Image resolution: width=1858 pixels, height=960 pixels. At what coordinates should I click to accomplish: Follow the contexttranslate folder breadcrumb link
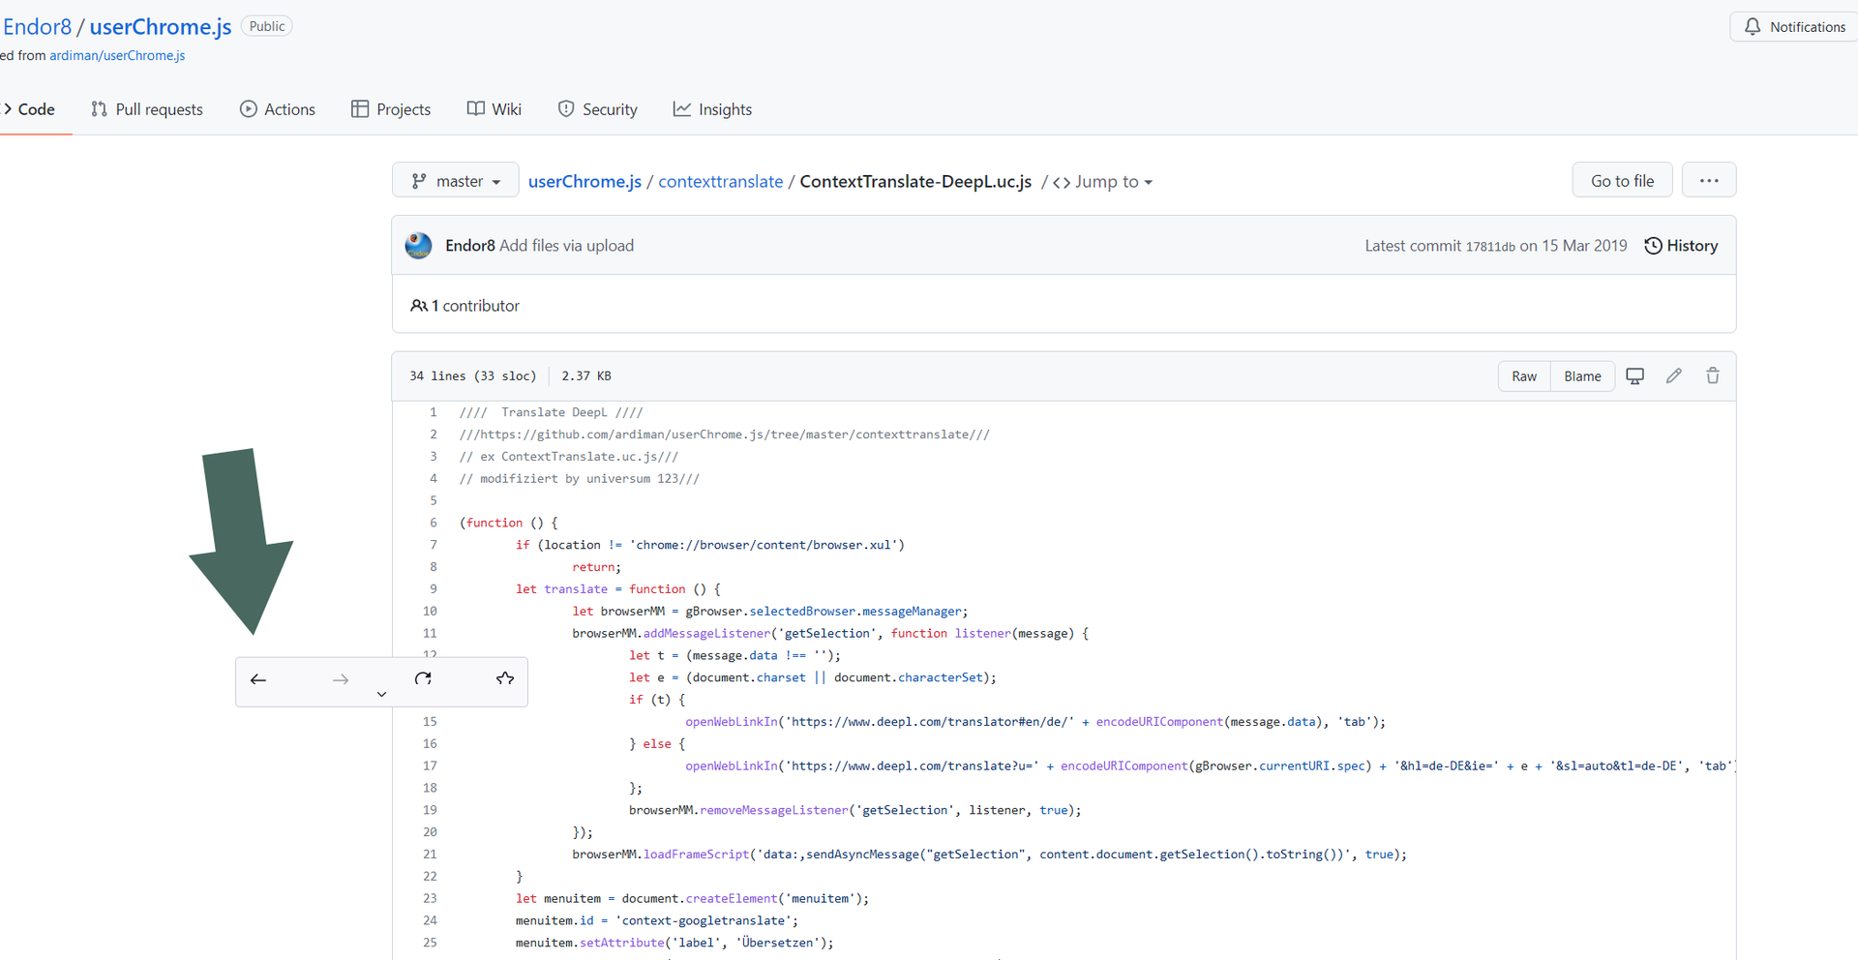tap(720, 182)
